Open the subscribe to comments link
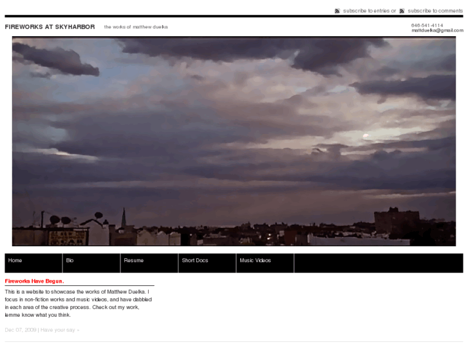Screen dimensions: 468x351 pos(435,11)
